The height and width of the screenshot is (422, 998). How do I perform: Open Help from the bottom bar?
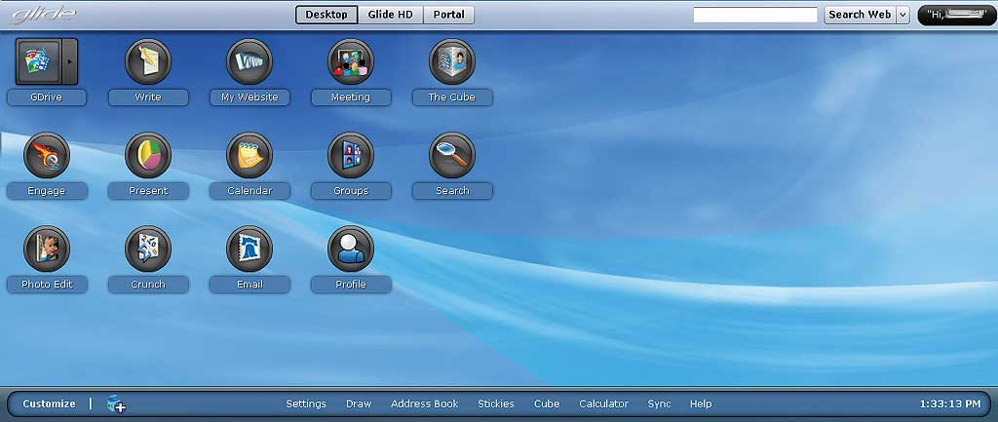pos(701,403)
